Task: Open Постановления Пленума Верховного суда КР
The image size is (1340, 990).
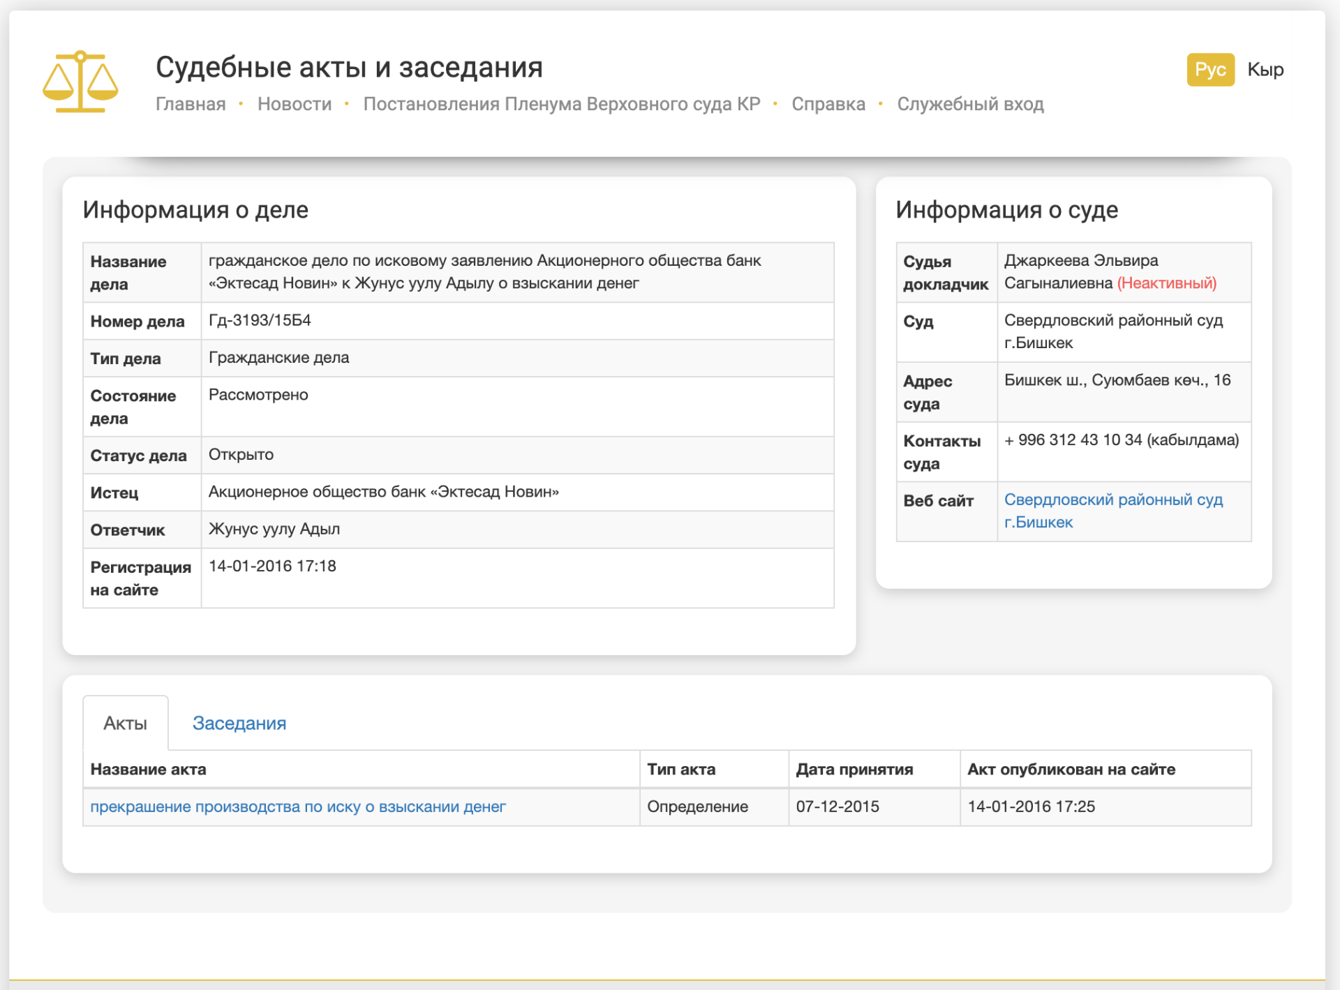Action: tap(561, 104)
